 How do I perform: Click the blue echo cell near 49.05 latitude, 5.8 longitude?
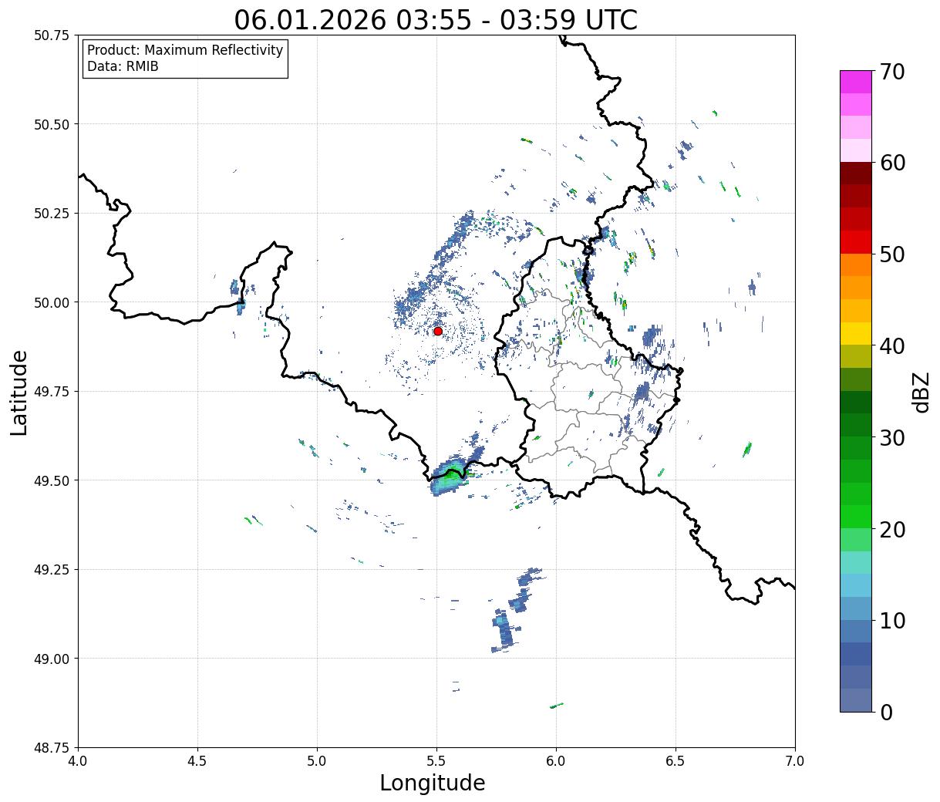pos(504,630)
